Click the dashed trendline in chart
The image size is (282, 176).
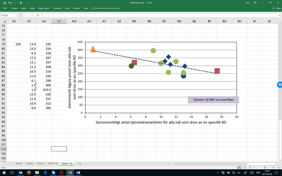click(x=155, y=62)
